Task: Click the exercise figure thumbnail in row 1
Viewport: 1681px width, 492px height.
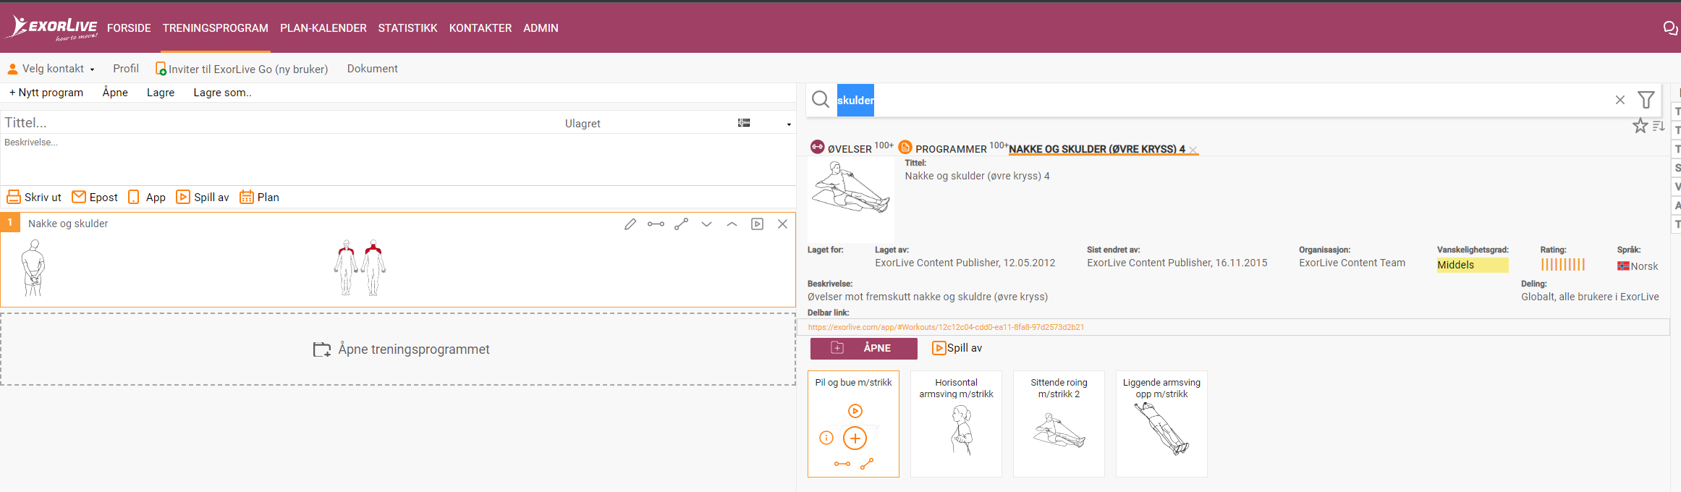Action: pyautogui.click(x=33, y=268)
